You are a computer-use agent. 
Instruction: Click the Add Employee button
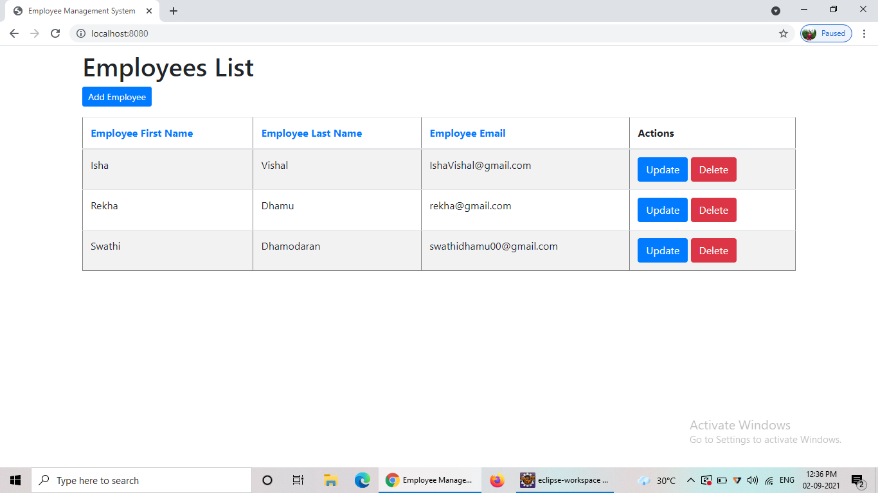coord(117,97)
